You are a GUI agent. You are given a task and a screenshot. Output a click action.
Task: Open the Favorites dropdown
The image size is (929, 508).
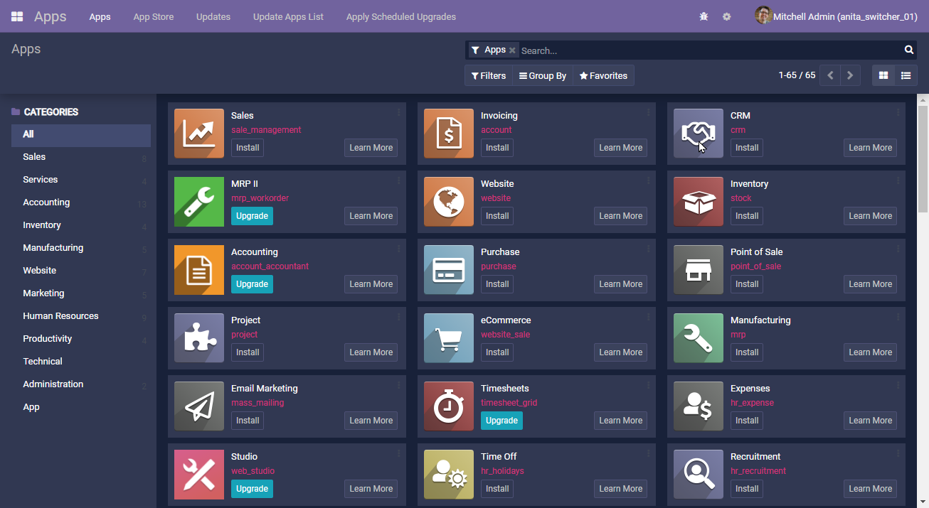coord(603,75)
